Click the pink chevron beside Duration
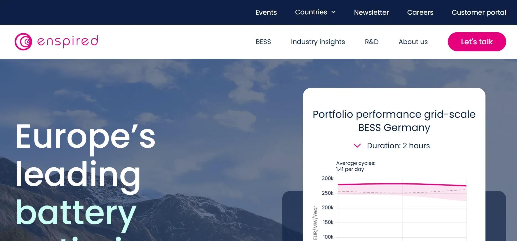This screenshot has height=241, width=517. click(357, 146)
